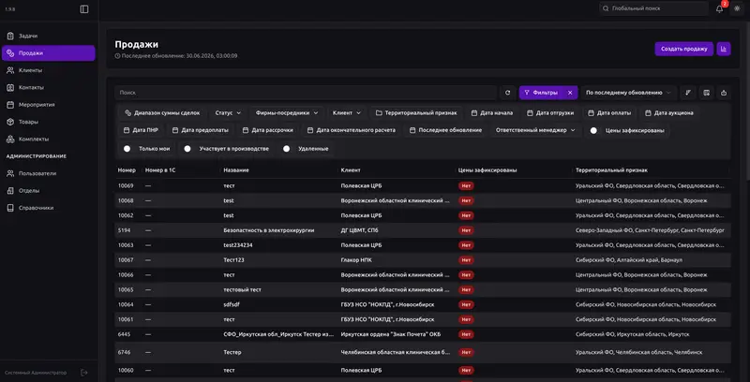Click the Задачи clipboard icon
The image size is (750, 382).
[10, 36]
